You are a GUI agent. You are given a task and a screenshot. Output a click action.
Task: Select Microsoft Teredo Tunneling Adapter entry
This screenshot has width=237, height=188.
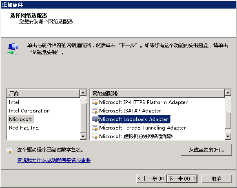(x=142, y=128)
